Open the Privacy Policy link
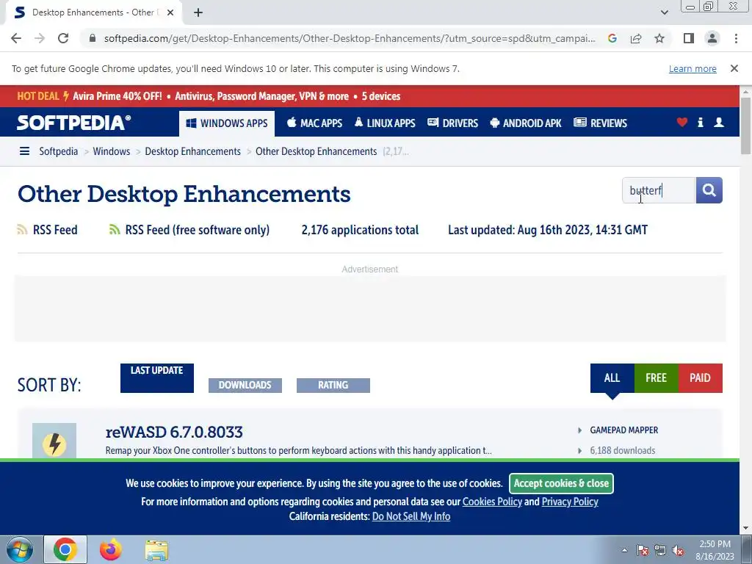This screenshot has height=564, width=752. pyautogui.click(x=570, y=502)
